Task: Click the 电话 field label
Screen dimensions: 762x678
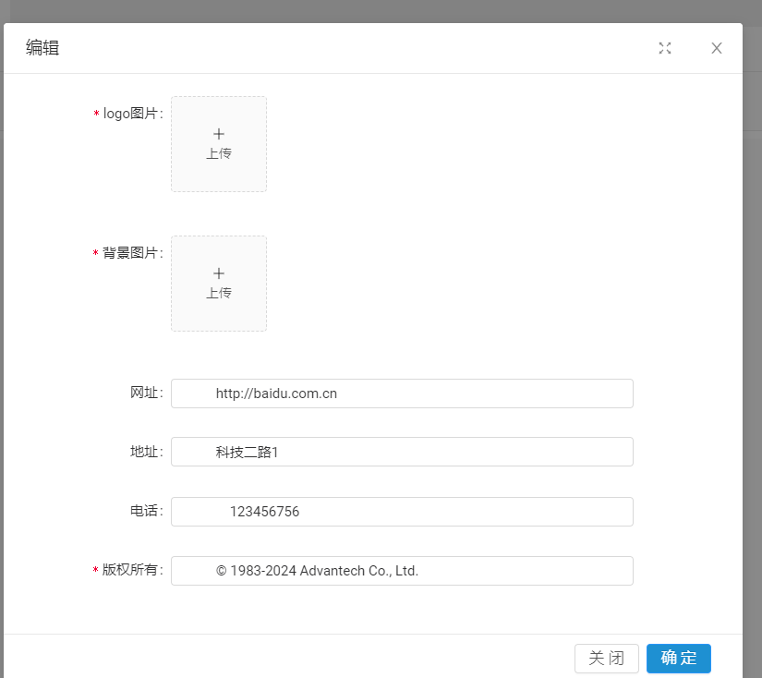Action: 146,511
